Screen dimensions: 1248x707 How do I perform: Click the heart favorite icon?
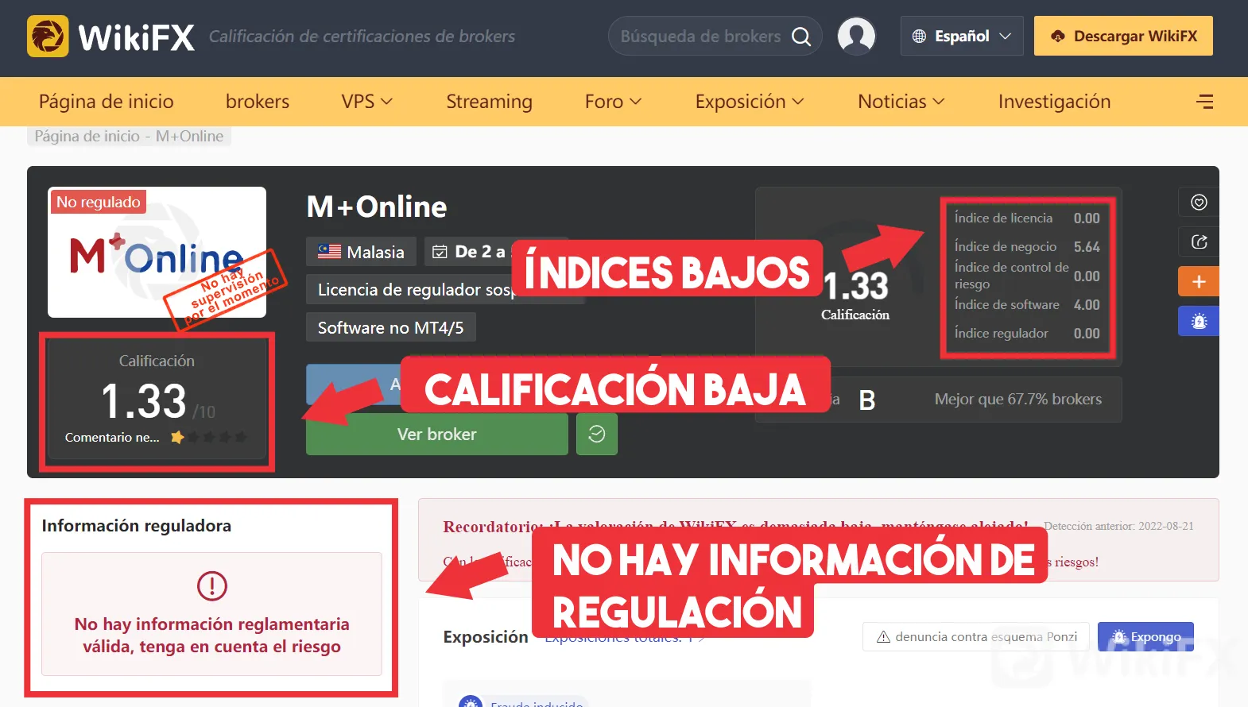1199,203
